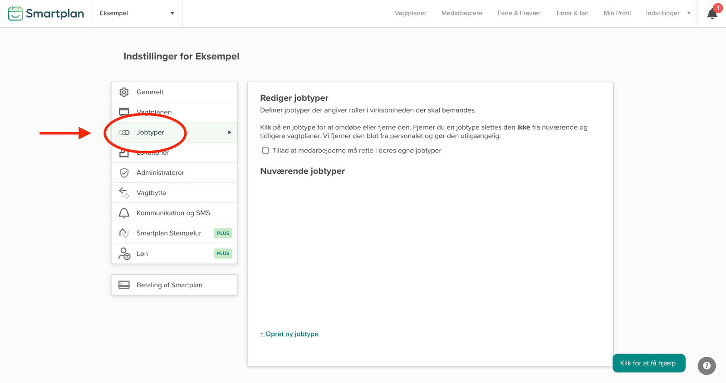Screen dimensions: 726x383
Task: Go to Vagtplaner in top navigation
Action: [410, 13]
